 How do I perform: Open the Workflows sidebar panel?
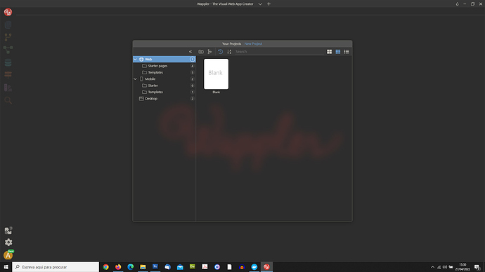8,49
